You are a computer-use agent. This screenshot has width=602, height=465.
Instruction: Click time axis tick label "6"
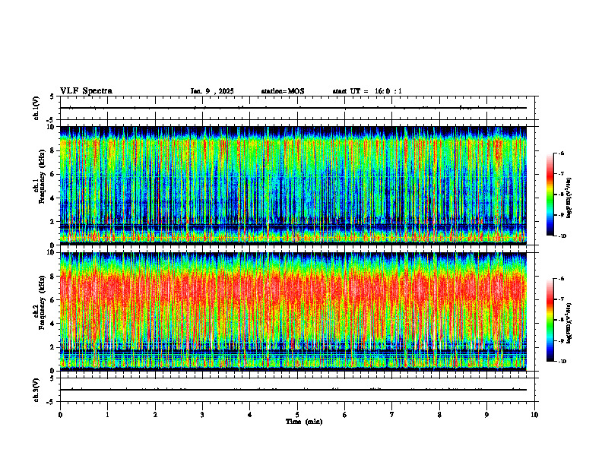[x=345, y=415]
